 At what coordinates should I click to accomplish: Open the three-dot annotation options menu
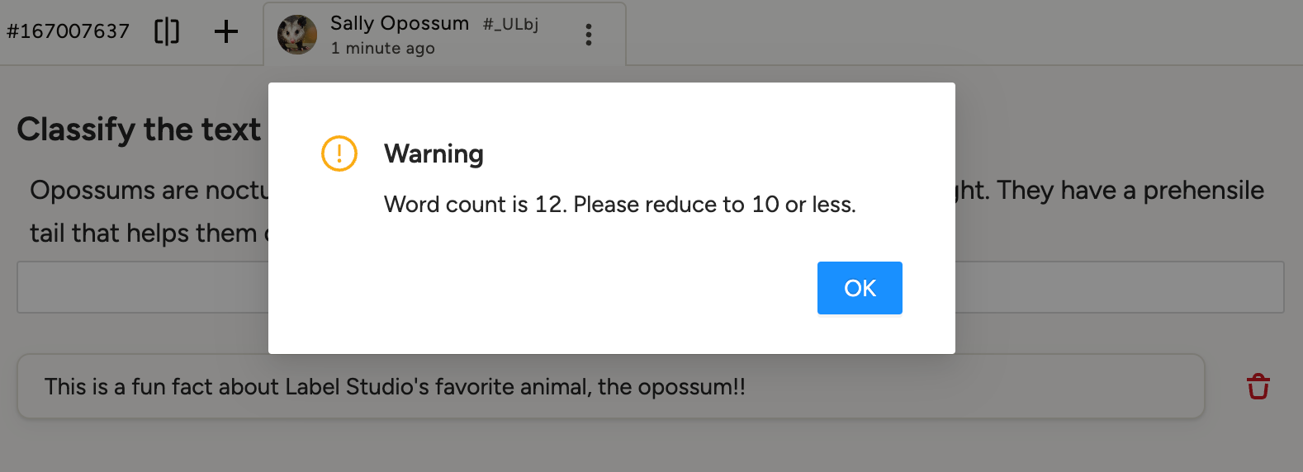pyautogui.click(x=588, y=35)
